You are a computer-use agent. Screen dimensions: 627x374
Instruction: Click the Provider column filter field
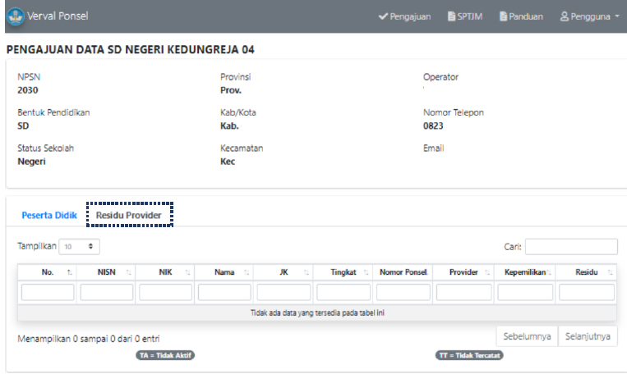tap(463, 292)
